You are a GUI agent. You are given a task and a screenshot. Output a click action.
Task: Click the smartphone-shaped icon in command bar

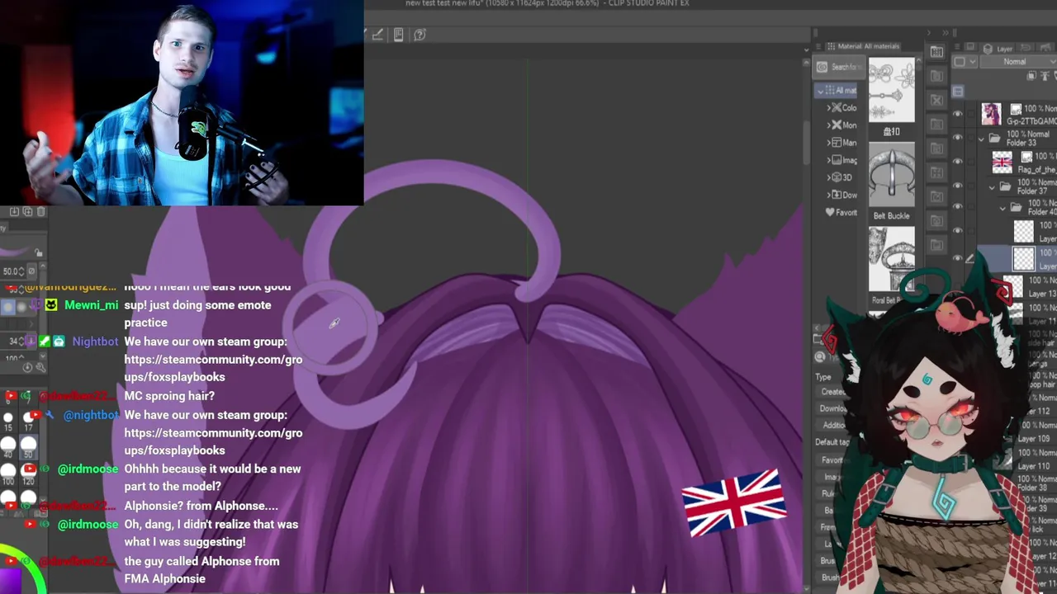coord(398,35)
